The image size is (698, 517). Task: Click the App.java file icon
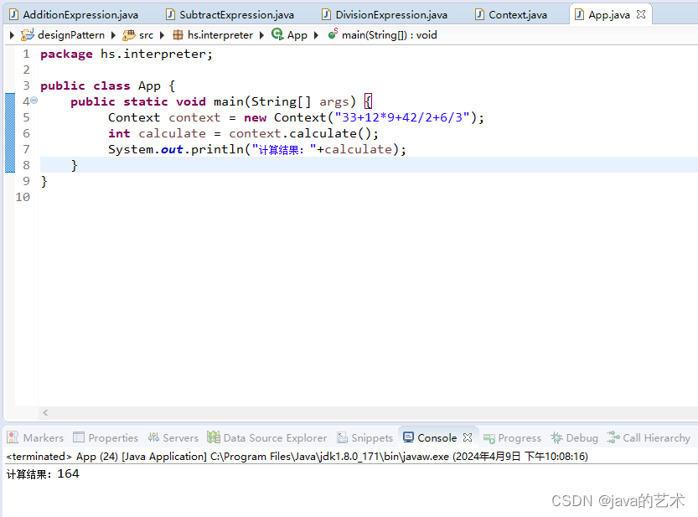pos(579,15)
